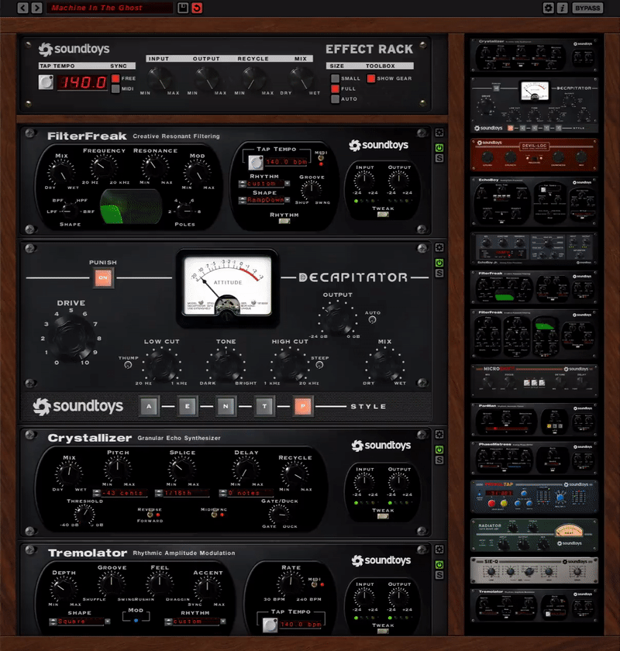
Task: Open the global settings gear in top bar
Action: [x=548, y=8]
